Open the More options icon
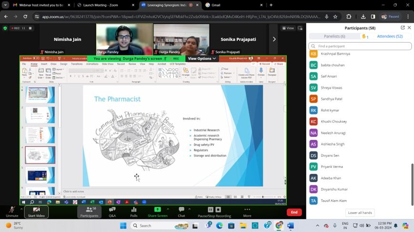Screen dimensions: 414x232 click(247, 212)
